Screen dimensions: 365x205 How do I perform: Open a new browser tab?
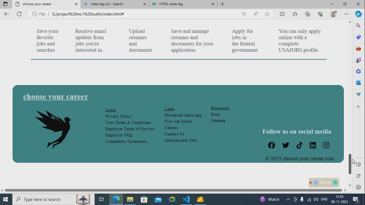tap(223, 4)
